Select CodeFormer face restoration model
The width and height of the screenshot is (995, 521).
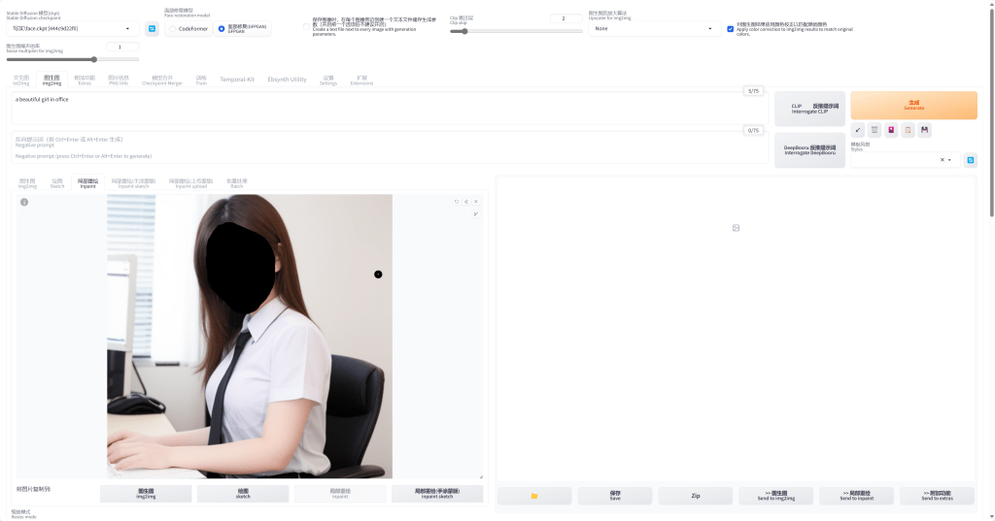[x=172, y=29]
